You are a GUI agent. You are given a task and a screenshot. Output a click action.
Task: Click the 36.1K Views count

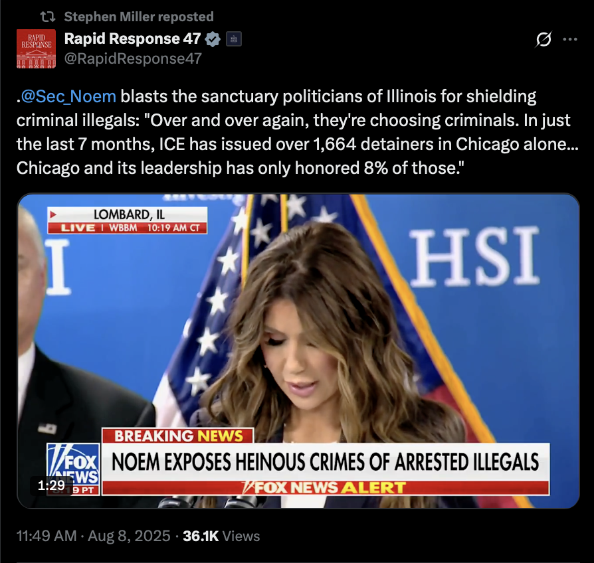click(x=222, y=536)
